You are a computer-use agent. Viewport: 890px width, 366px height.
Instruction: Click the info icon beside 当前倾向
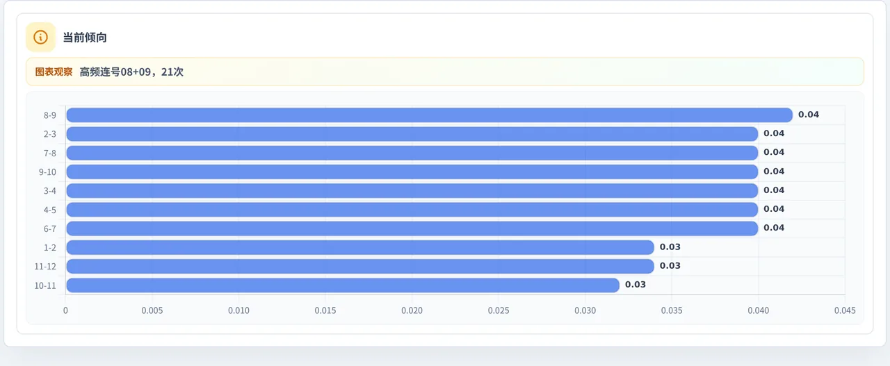[40, 38]
